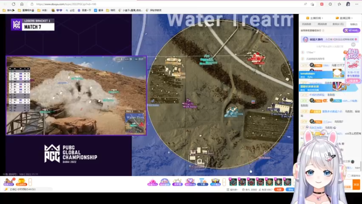The height and width of the screenshot is (204, 362).
Task: Expand the gift list arrow beside chest icon
Action: (224, 182)
